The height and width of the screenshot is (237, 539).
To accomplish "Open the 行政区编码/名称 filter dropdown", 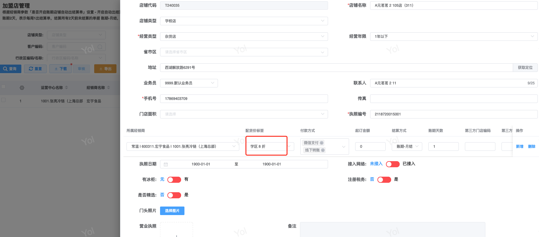I will [x=76, y=58].
